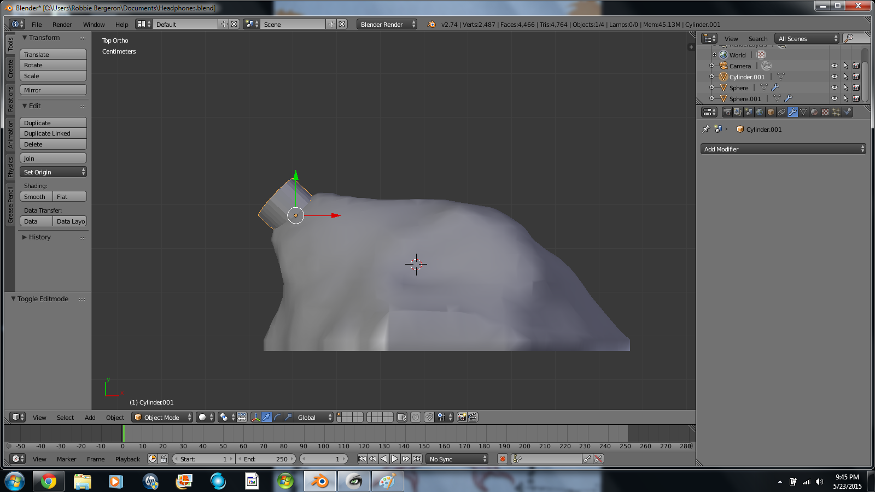Click the Sphere object's wrench modifier icon
This screenshot has height=492, width=875.
tap(775, 87)
